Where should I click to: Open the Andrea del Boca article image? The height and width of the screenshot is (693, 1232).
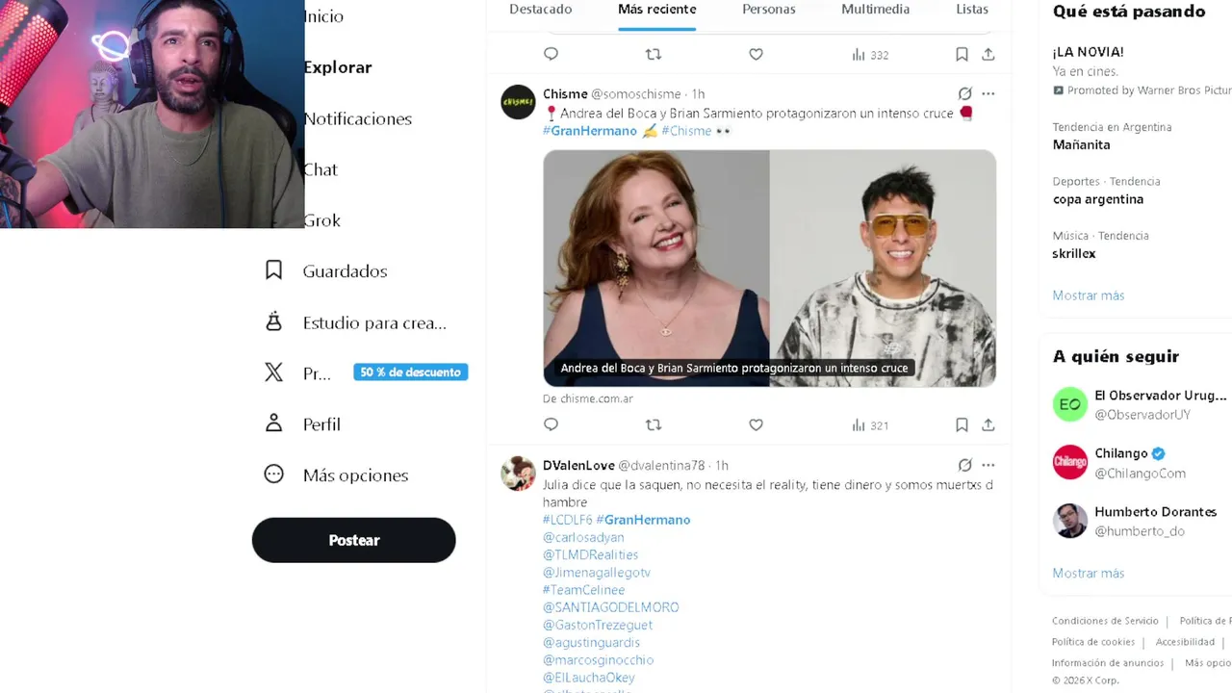coord(769,269)
